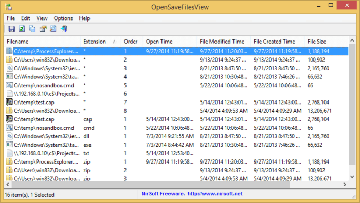The height and width of the screenshot is (203, 360).
Task: Click the green Refresh toolbar icon
Action: tap(22, 29)
